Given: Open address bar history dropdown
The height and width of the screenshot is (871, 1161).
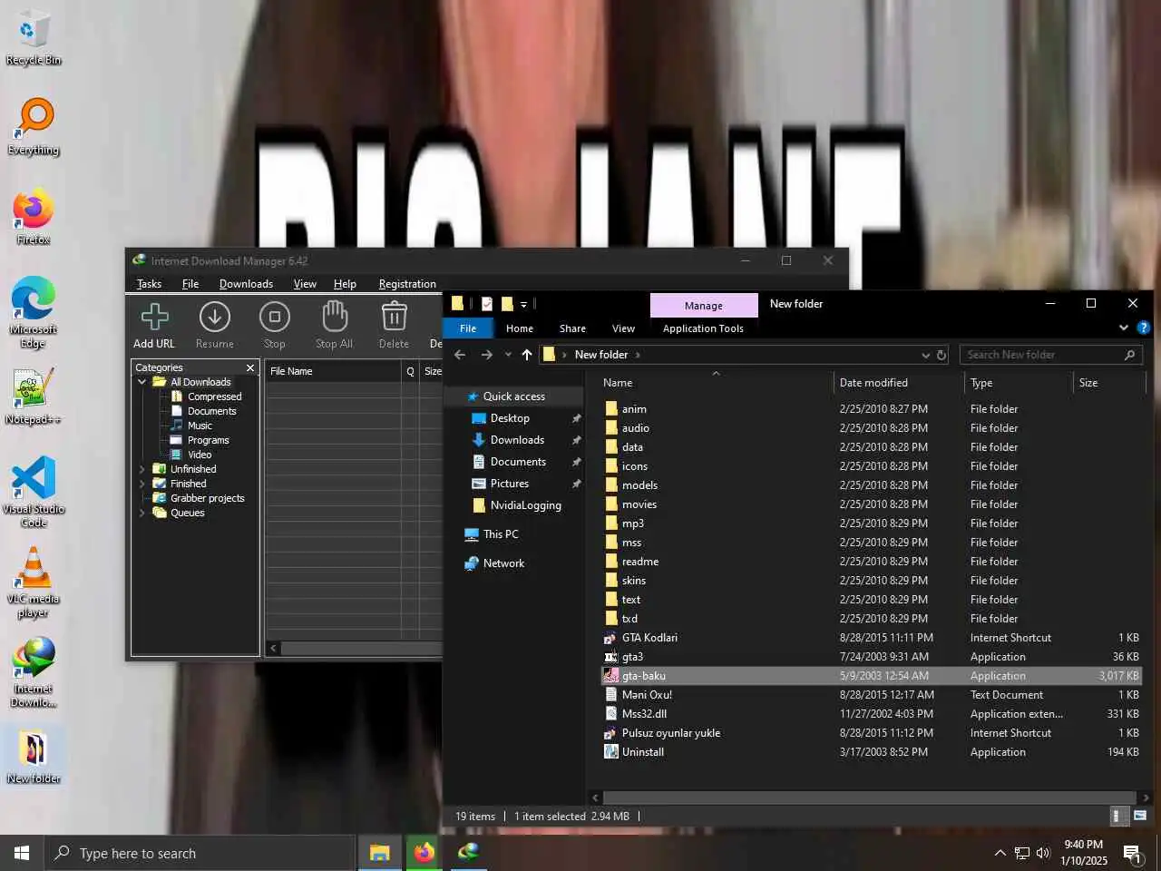Looking at the screenshot, I should (x=925, y=355).
